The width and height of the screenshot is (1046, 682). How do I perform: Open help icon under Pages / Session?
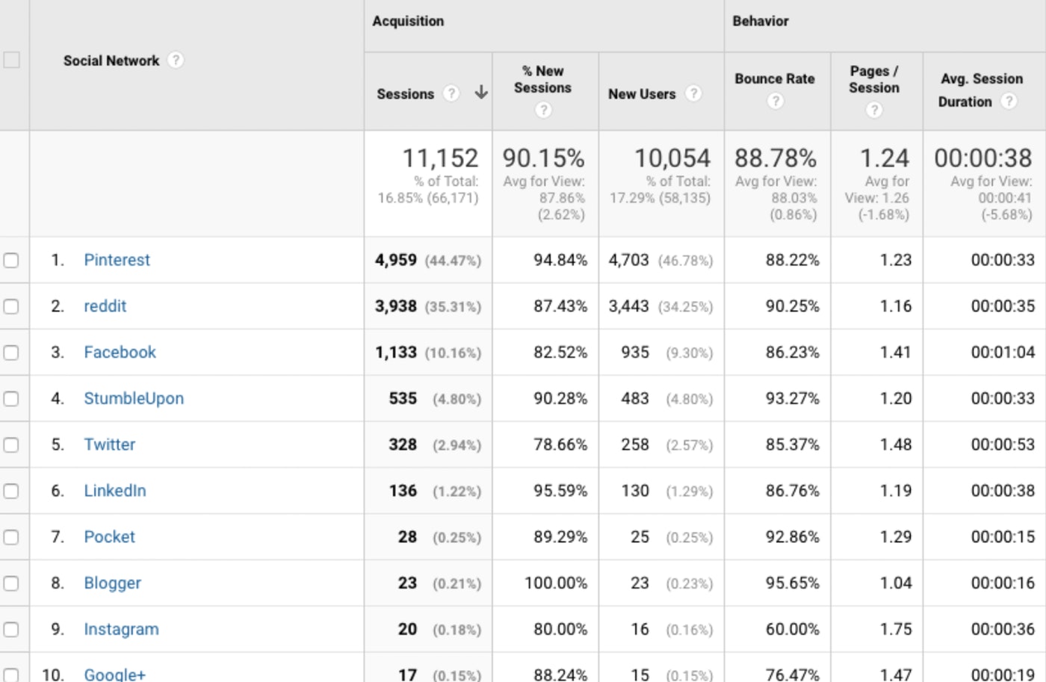(x=874, y=111)
